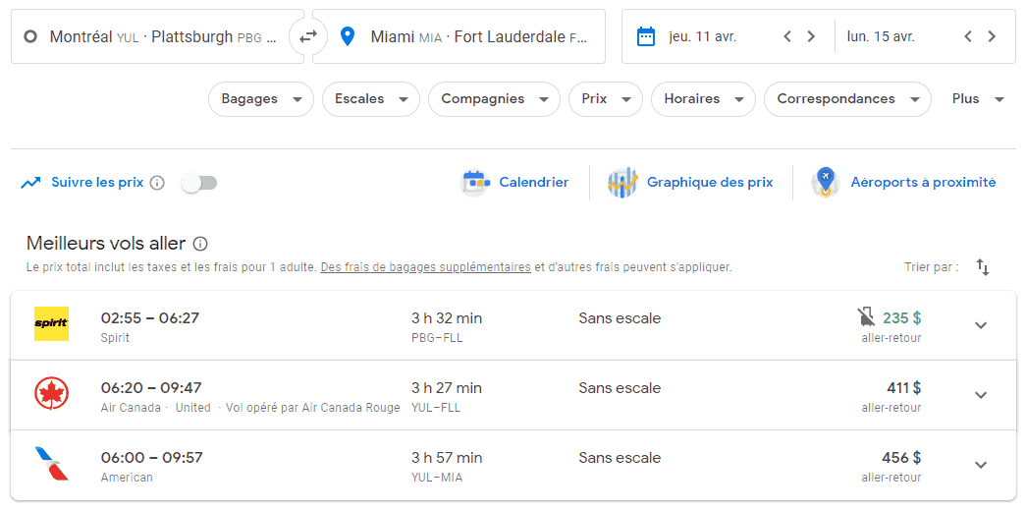View Aéroports à proximité

(905, 183)
